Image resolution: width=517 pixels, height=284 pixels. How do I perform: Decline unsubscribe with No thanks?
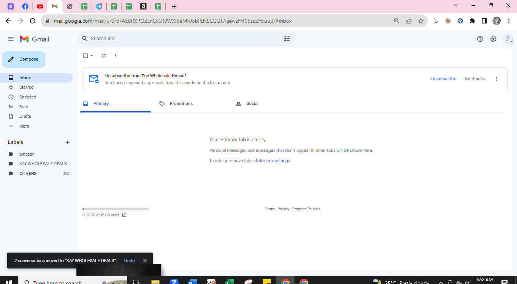coord(475,79)
